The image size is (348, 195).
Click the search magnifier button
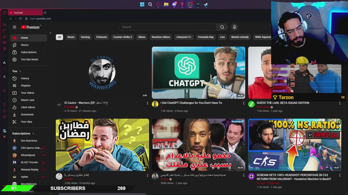pyautogui.click(x=222, y=27)
